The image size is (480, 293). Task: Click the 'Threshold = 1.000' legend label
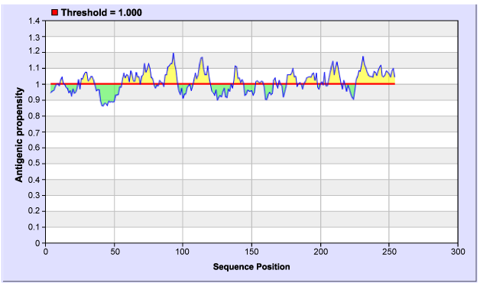coord(102,12)
